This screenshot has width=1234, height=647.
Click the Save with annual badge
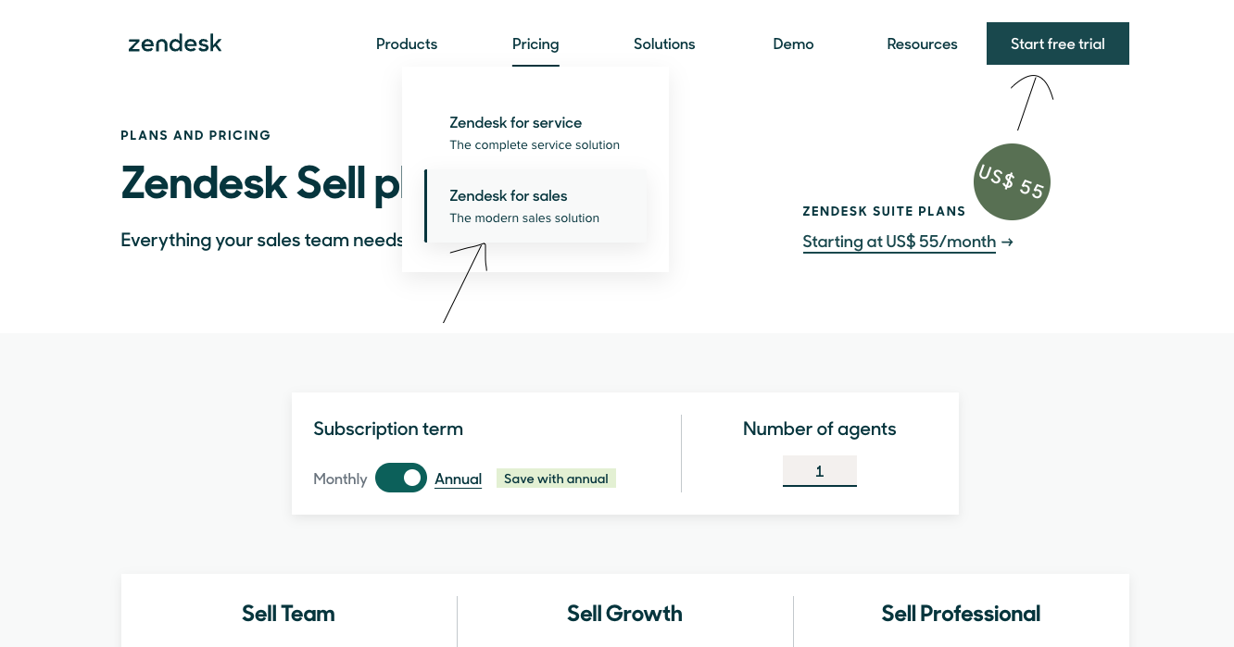556,479
